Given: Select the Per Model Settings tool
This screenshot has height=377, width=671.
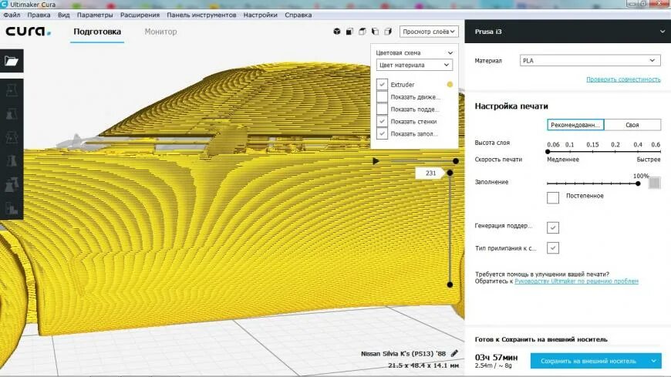Looking at the screenshot, I should pos(12,185).
